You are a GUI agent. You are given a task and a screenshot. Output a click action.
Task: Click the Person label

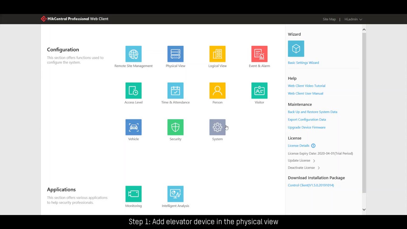(217, 102)
